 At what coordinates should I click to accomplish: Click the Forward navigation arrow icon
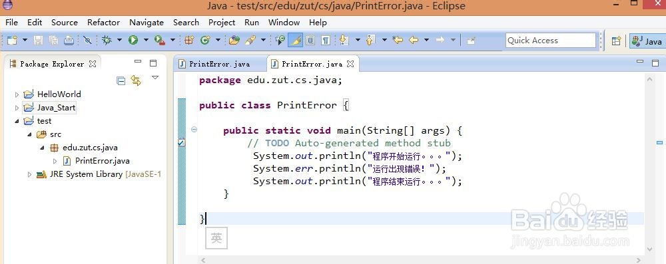(440, 41)
